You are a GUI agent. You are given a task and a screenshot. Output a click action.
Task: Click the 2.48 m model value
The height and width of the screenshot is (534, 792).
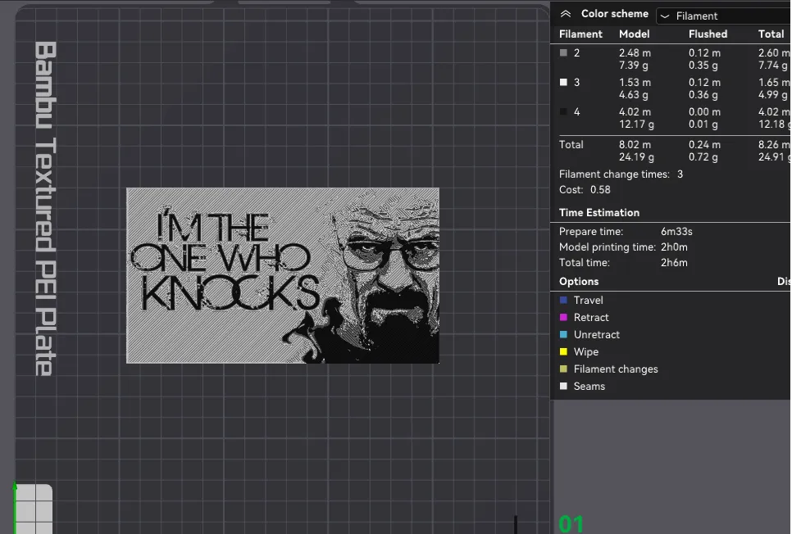click(x=635, y=52)
